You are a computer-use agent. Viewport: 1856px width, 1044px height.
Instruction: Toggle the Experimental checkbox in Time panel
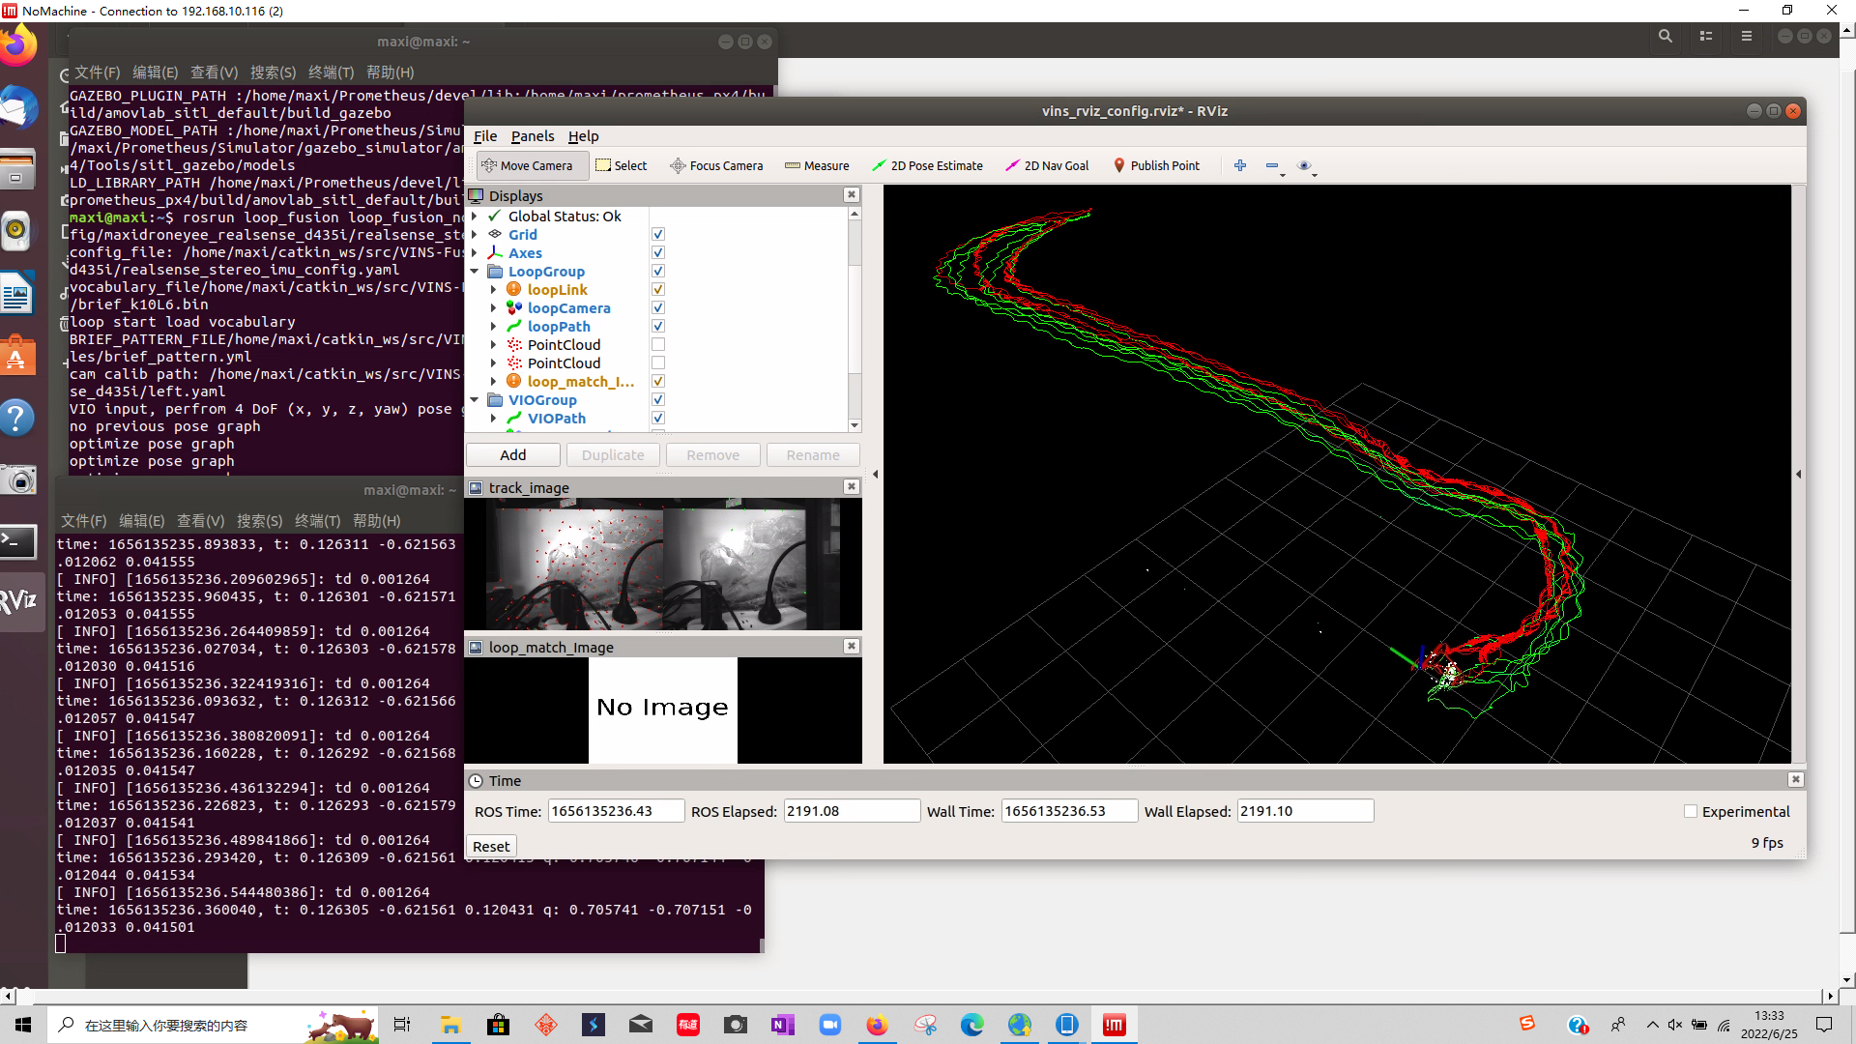tap(1691, 812)
